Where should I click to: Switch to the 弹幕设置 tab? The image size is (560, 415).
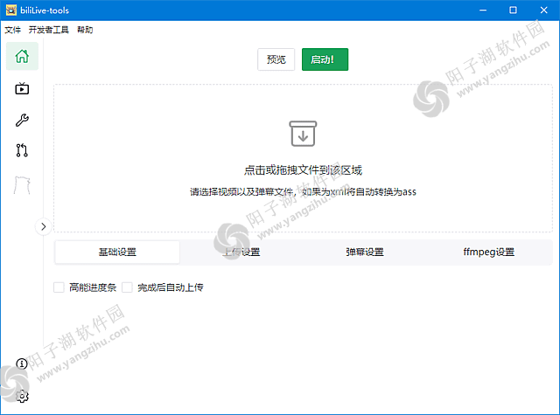tap(365, 252)
